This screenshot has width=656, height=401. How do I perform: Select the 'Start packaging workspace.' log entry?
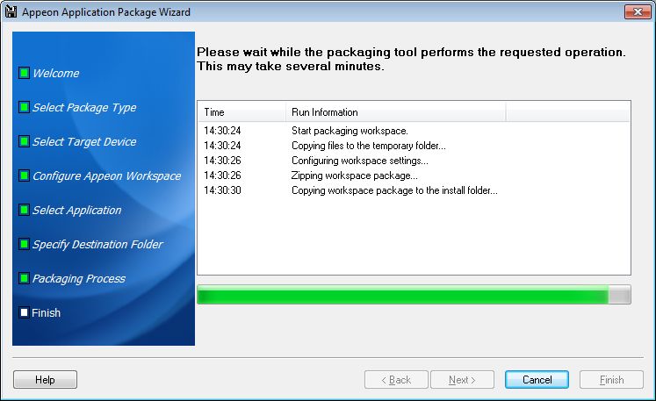350,131
